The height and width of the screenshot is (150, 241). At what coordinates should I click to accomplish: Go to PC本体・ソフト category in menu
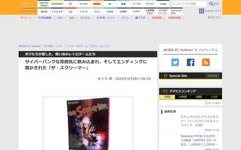tap(106, 18)
